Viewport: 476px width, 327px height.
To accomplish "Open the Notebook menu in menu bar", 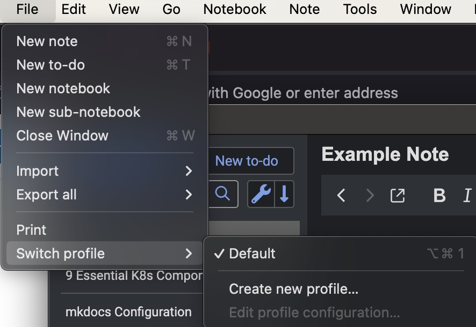I will click(x=235, y=9).
